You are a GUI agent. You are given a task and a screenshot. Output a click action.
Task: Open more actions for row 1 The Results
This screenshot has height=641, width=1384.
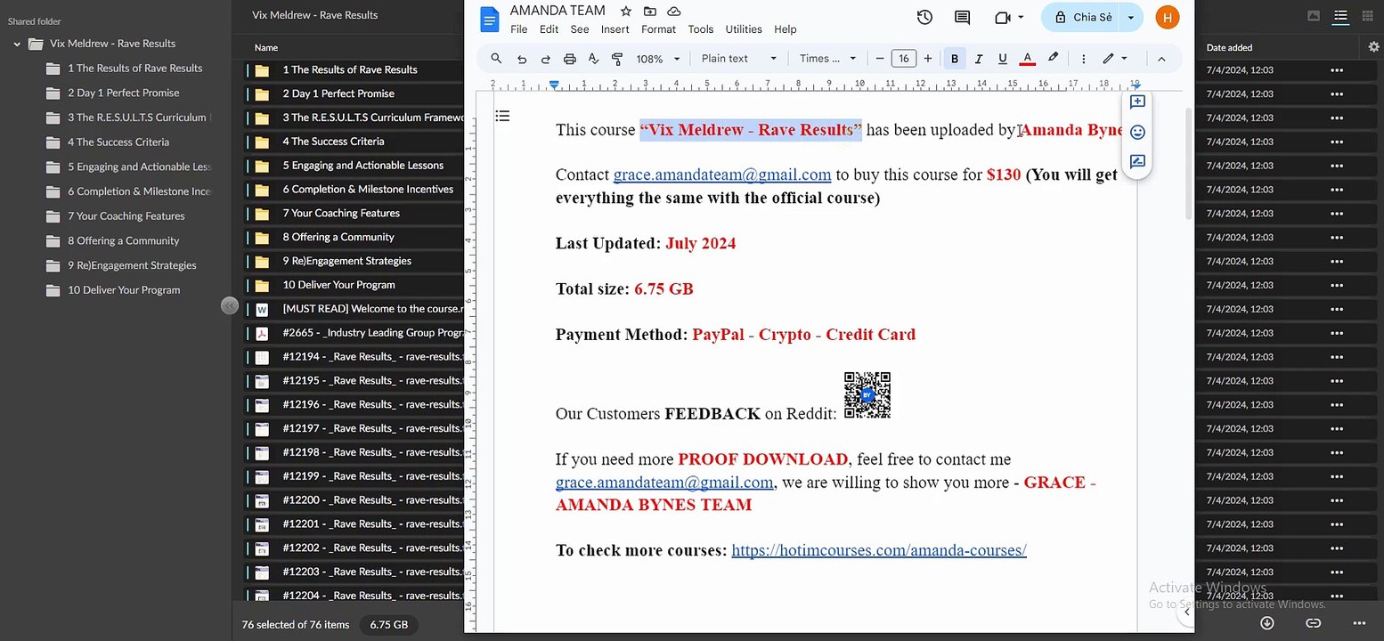coord(1337,69)
